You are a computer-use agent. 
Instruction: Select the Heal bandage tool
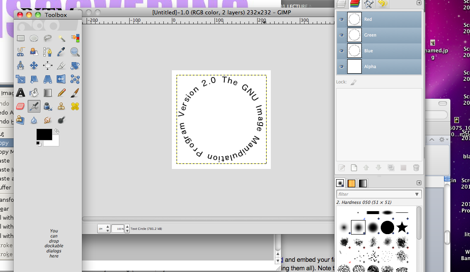tap(75, 106)
